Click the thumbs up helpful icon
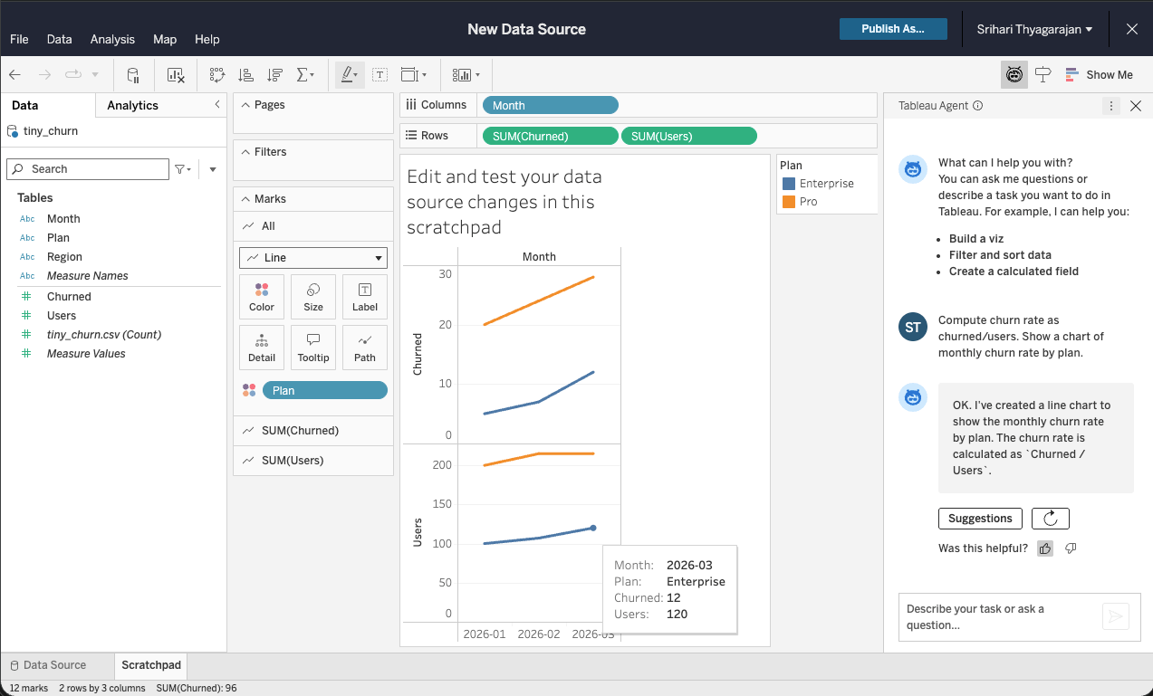Viewport: 1153px width, 696px height. point(1045,548)
